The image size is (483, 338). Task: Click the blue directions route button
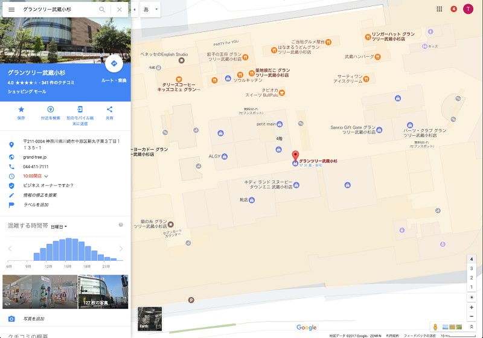(114, 63)
